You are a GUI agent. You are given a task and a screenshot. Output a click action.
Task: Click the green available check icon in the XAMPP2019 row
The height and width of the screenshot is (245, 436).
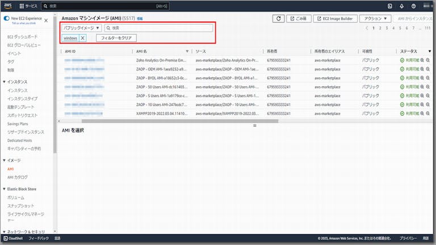click(402, 113)
